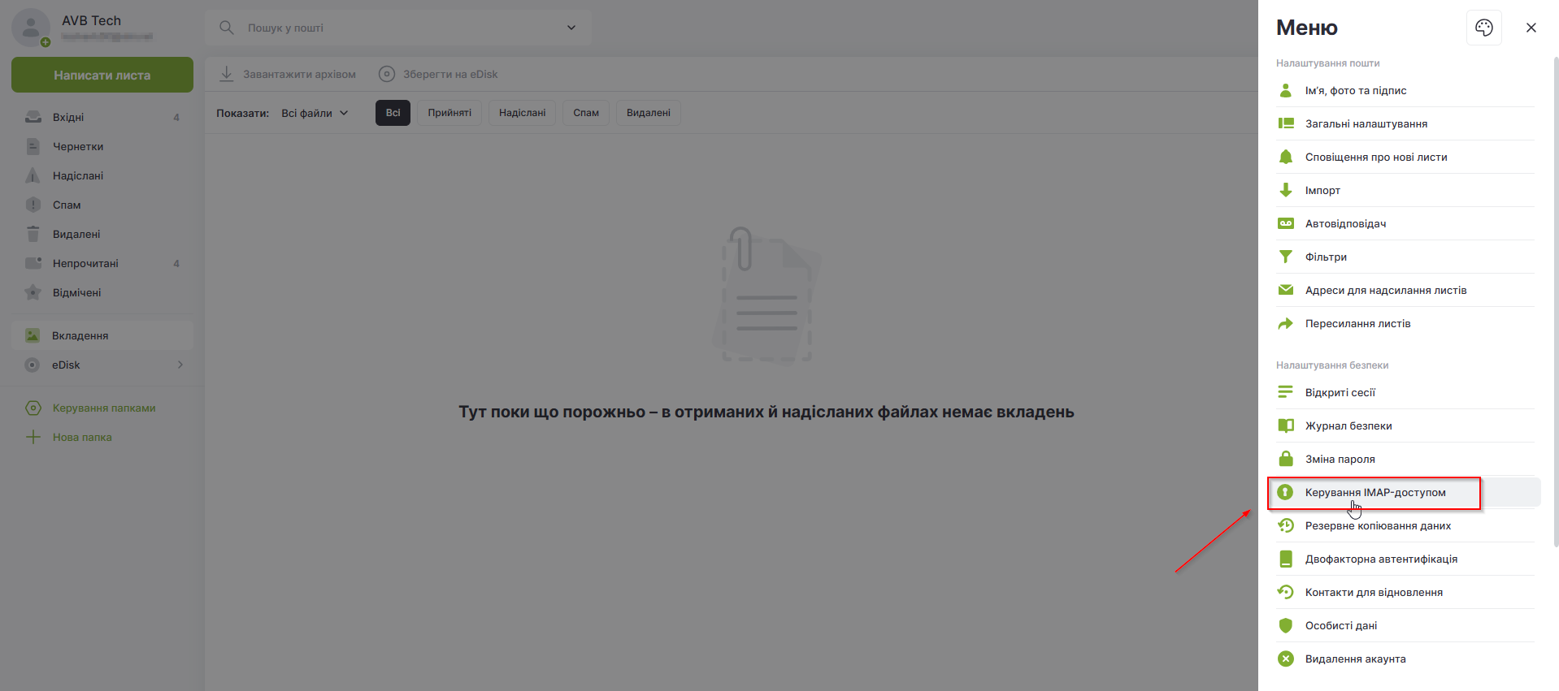
Task: Click the Резервне копіювання даних clock icon
Action: point(1285,525)
